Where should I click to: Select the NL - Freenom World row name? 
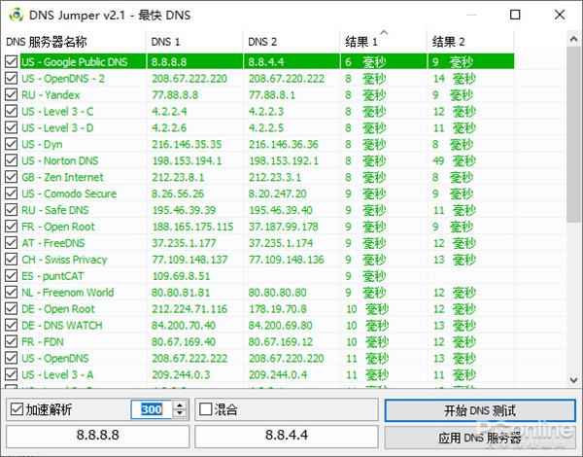point(68,292)
